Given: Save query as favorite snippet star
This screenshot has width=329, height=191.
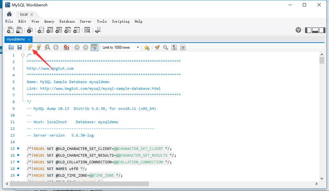Looking at the screenshot, I should point(147,47).
